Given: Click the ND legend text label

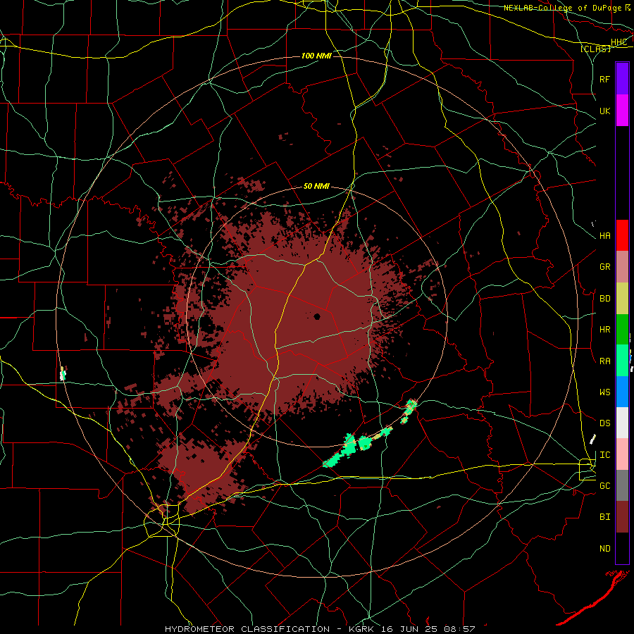Looking at the screenshot, I should click(x=604, y=549).
